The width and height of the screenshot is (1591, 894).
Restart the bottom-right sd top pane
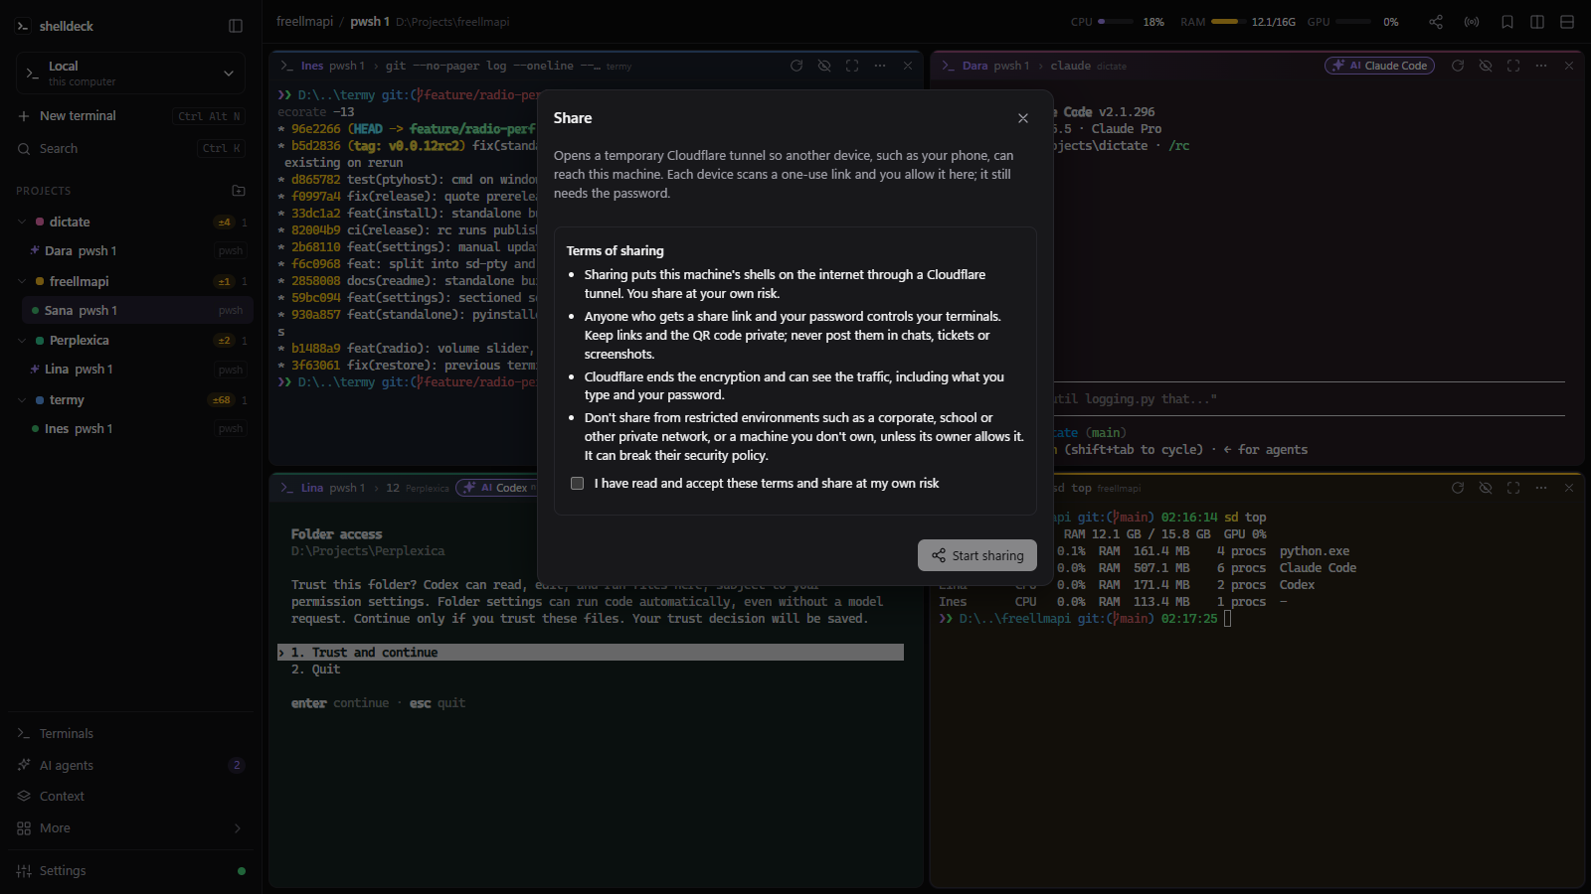tap(1458, 488)
